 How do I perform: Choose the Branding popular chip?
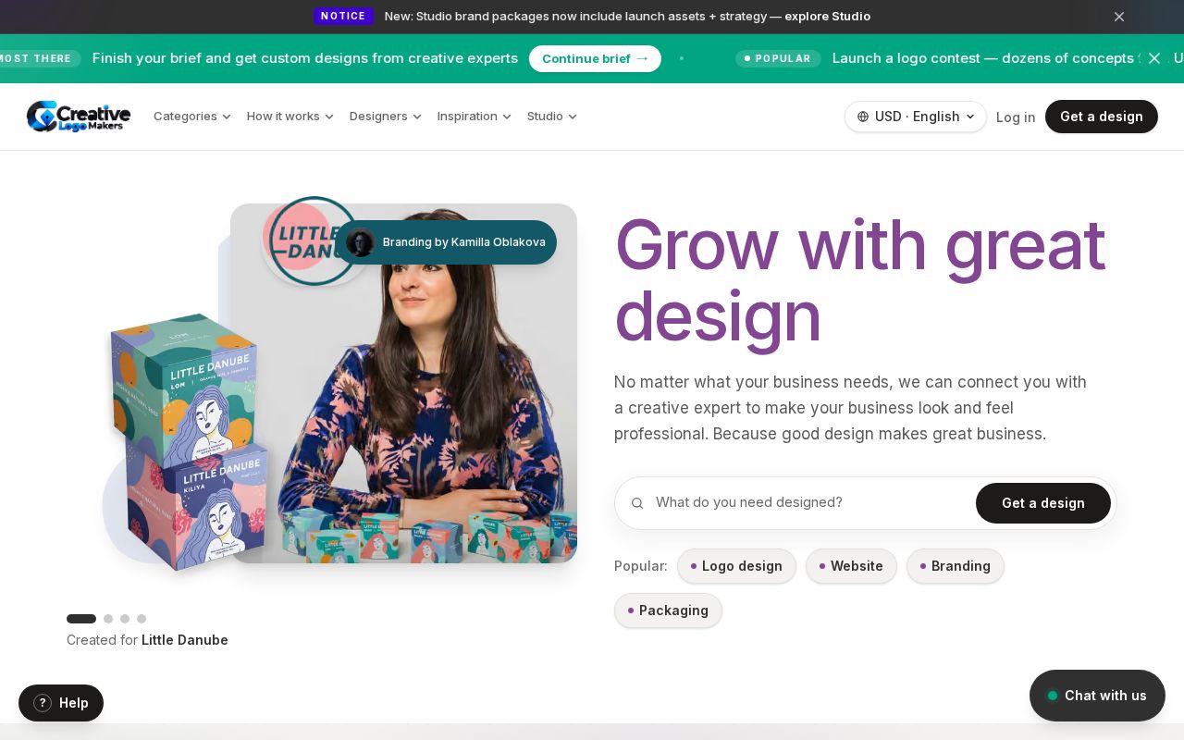(x=956, y=566)
